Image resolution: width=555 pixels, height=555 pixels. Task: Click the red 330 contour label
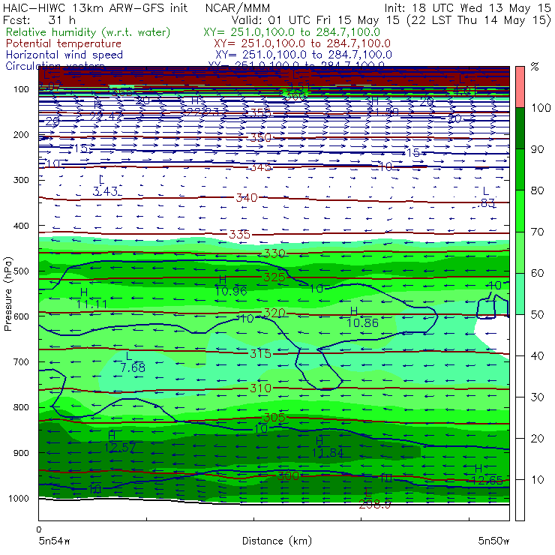274,253
